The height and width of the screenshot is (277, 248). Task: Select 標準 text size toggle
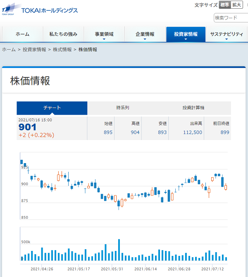(x=225, y=5)
